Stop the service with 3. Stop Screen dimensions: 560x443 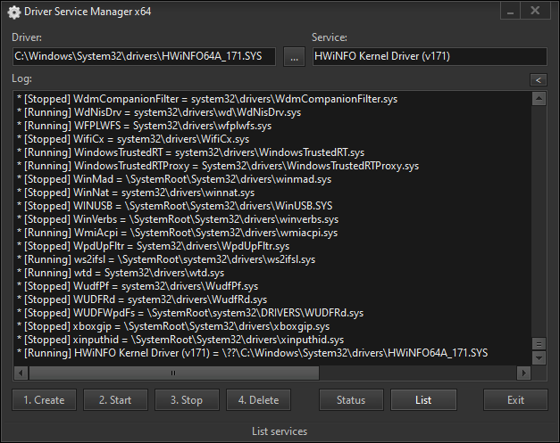click(187, 400)
